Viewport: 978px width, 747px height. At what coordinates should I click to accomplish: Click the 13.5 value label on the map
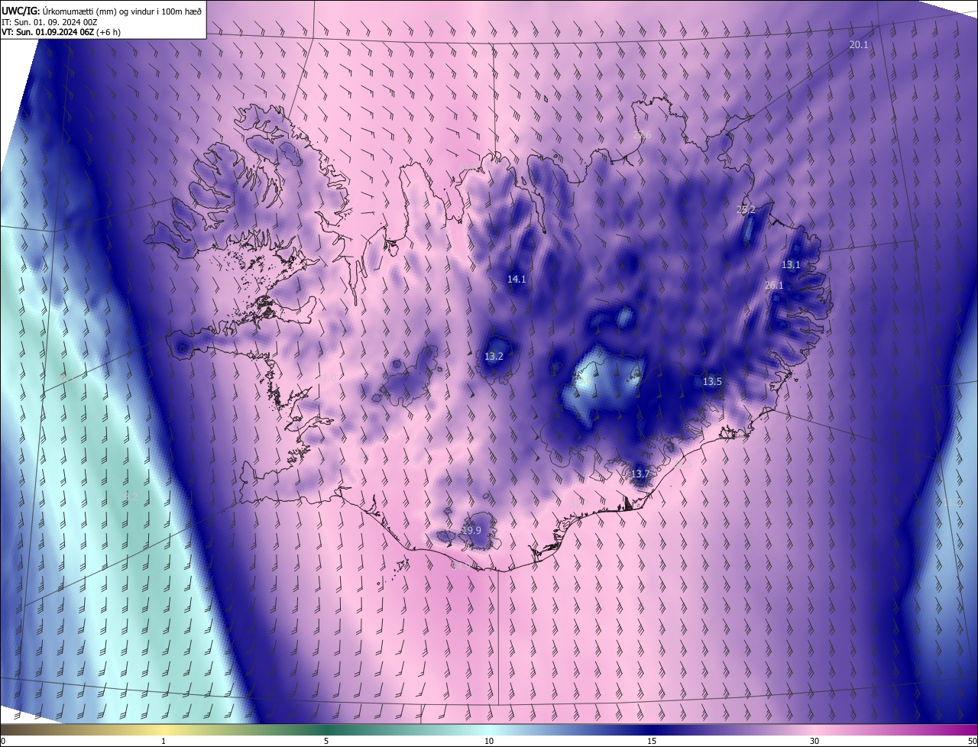(x=712, y=381)
